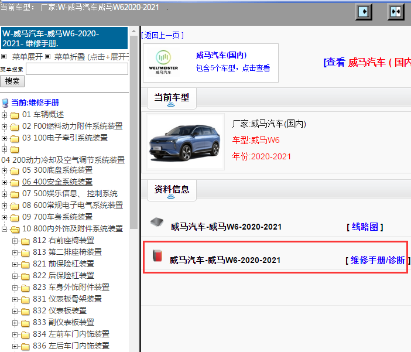Viewport: 411px width, 352px height.
Task: Expand the 07 500娱乐信息、控制系统 node
Action: pyautogui.click(x=4, y=194)
